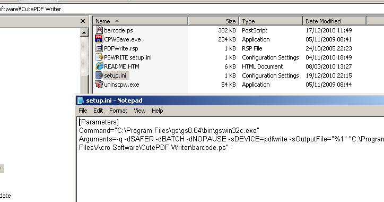This screenshot has width=384, height=202.
Task: Sort files by Name column header
Action: (x=141, y=21)
